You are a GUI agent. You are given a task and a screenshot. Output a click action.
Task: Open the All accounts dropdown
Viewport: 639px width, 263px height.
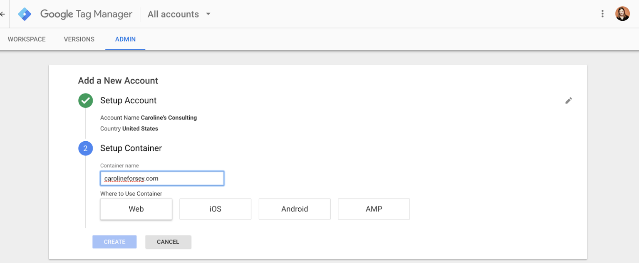pos(173,14)
